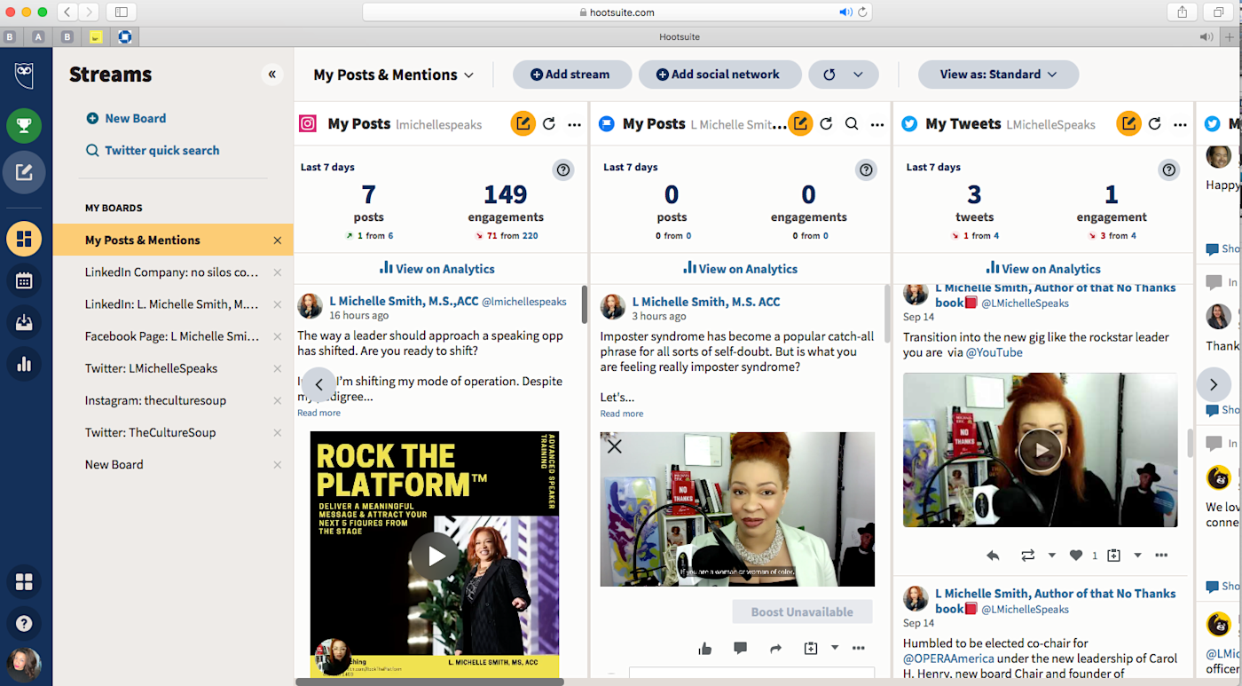Mute tab audio icon in address bar
The height and width of the screenshot is (686, 1242).
(x=845, y=12)
